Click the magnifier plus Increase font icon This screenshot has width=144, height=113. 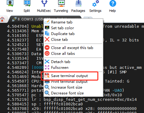47,87
